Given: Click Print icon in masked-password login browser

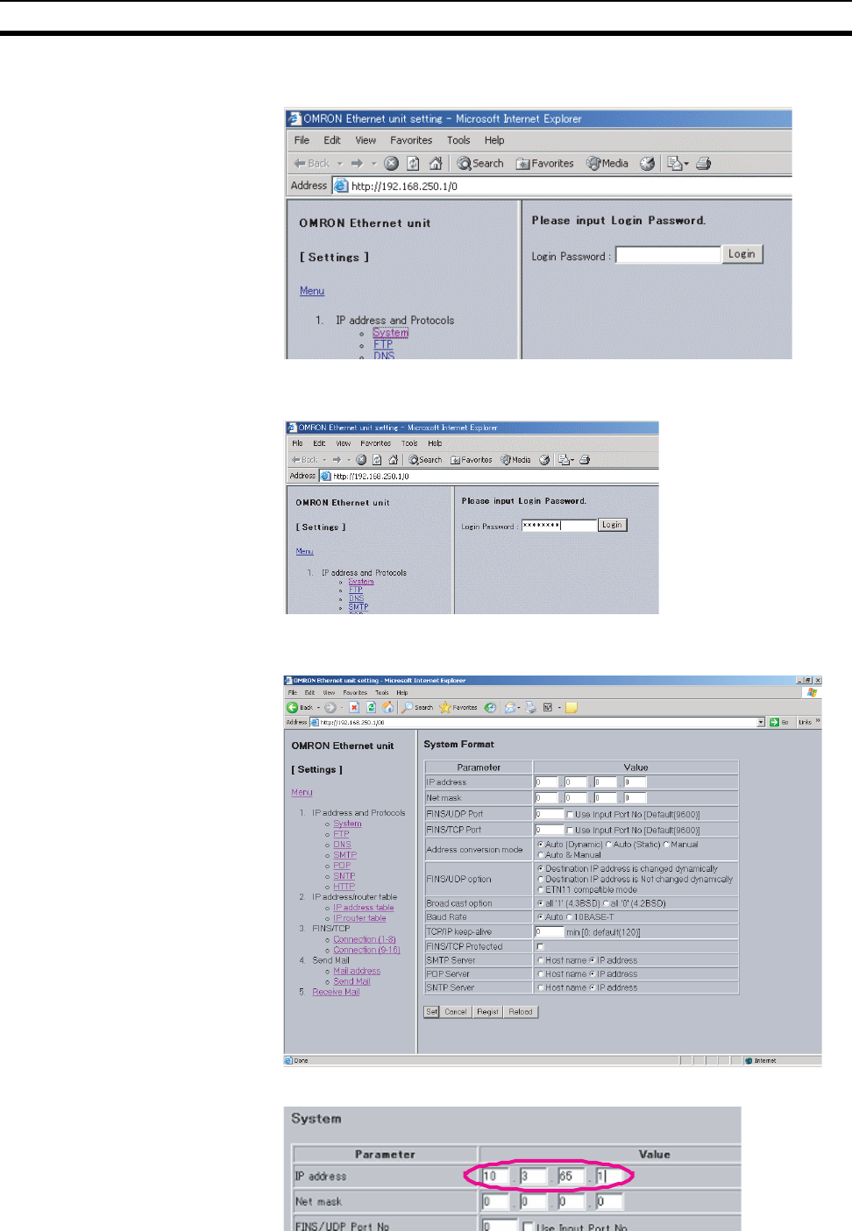Looking at the screenshot, I should (585, 460).
